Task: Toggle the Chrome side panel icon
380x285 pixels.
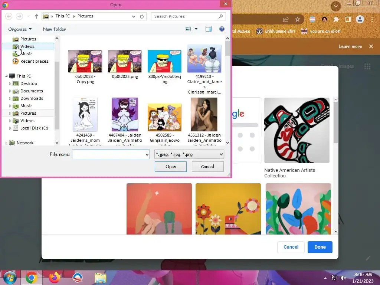Action: [348, 20]
